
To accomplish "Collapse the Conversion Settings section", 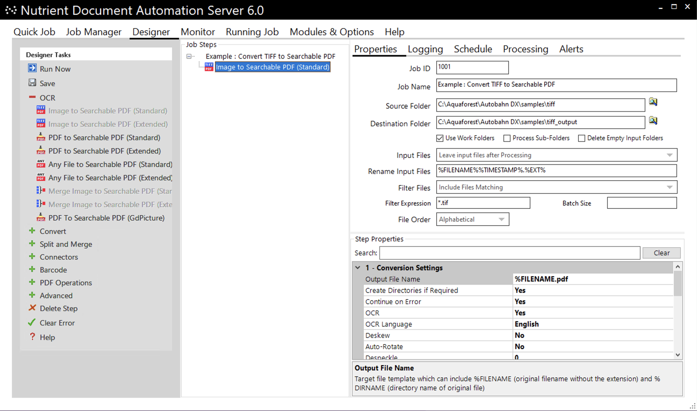I will pos(358,267).
